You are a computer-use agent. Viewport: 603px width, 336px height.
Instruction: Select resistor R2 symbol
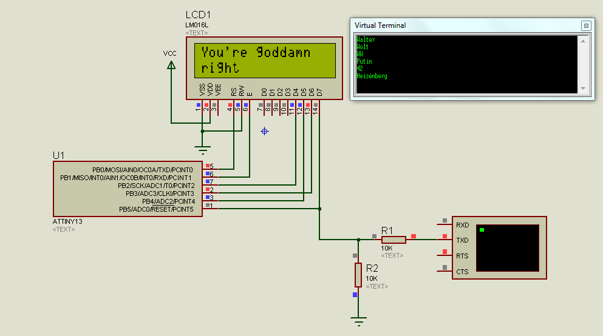pyautogui.click(x=358, y=275)
